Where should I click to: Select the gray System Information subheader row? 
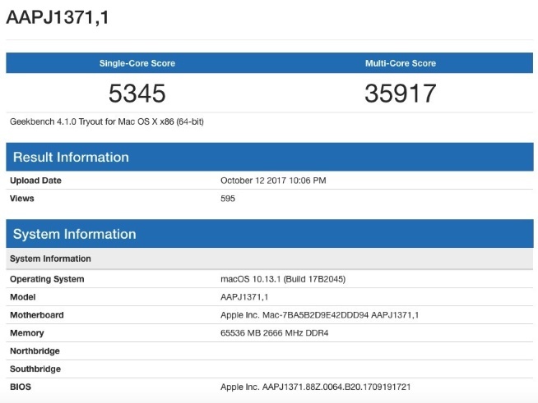50,259
